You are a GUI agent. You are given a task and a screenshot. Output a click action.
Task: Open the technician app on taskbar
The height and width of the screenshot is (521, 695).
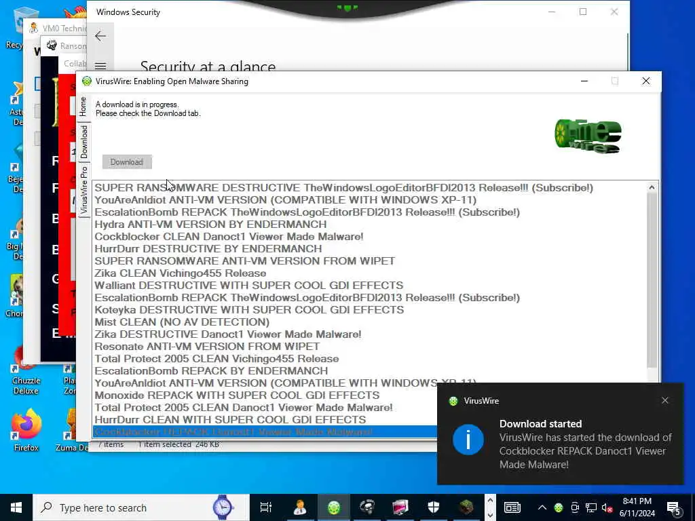(300, 507)
